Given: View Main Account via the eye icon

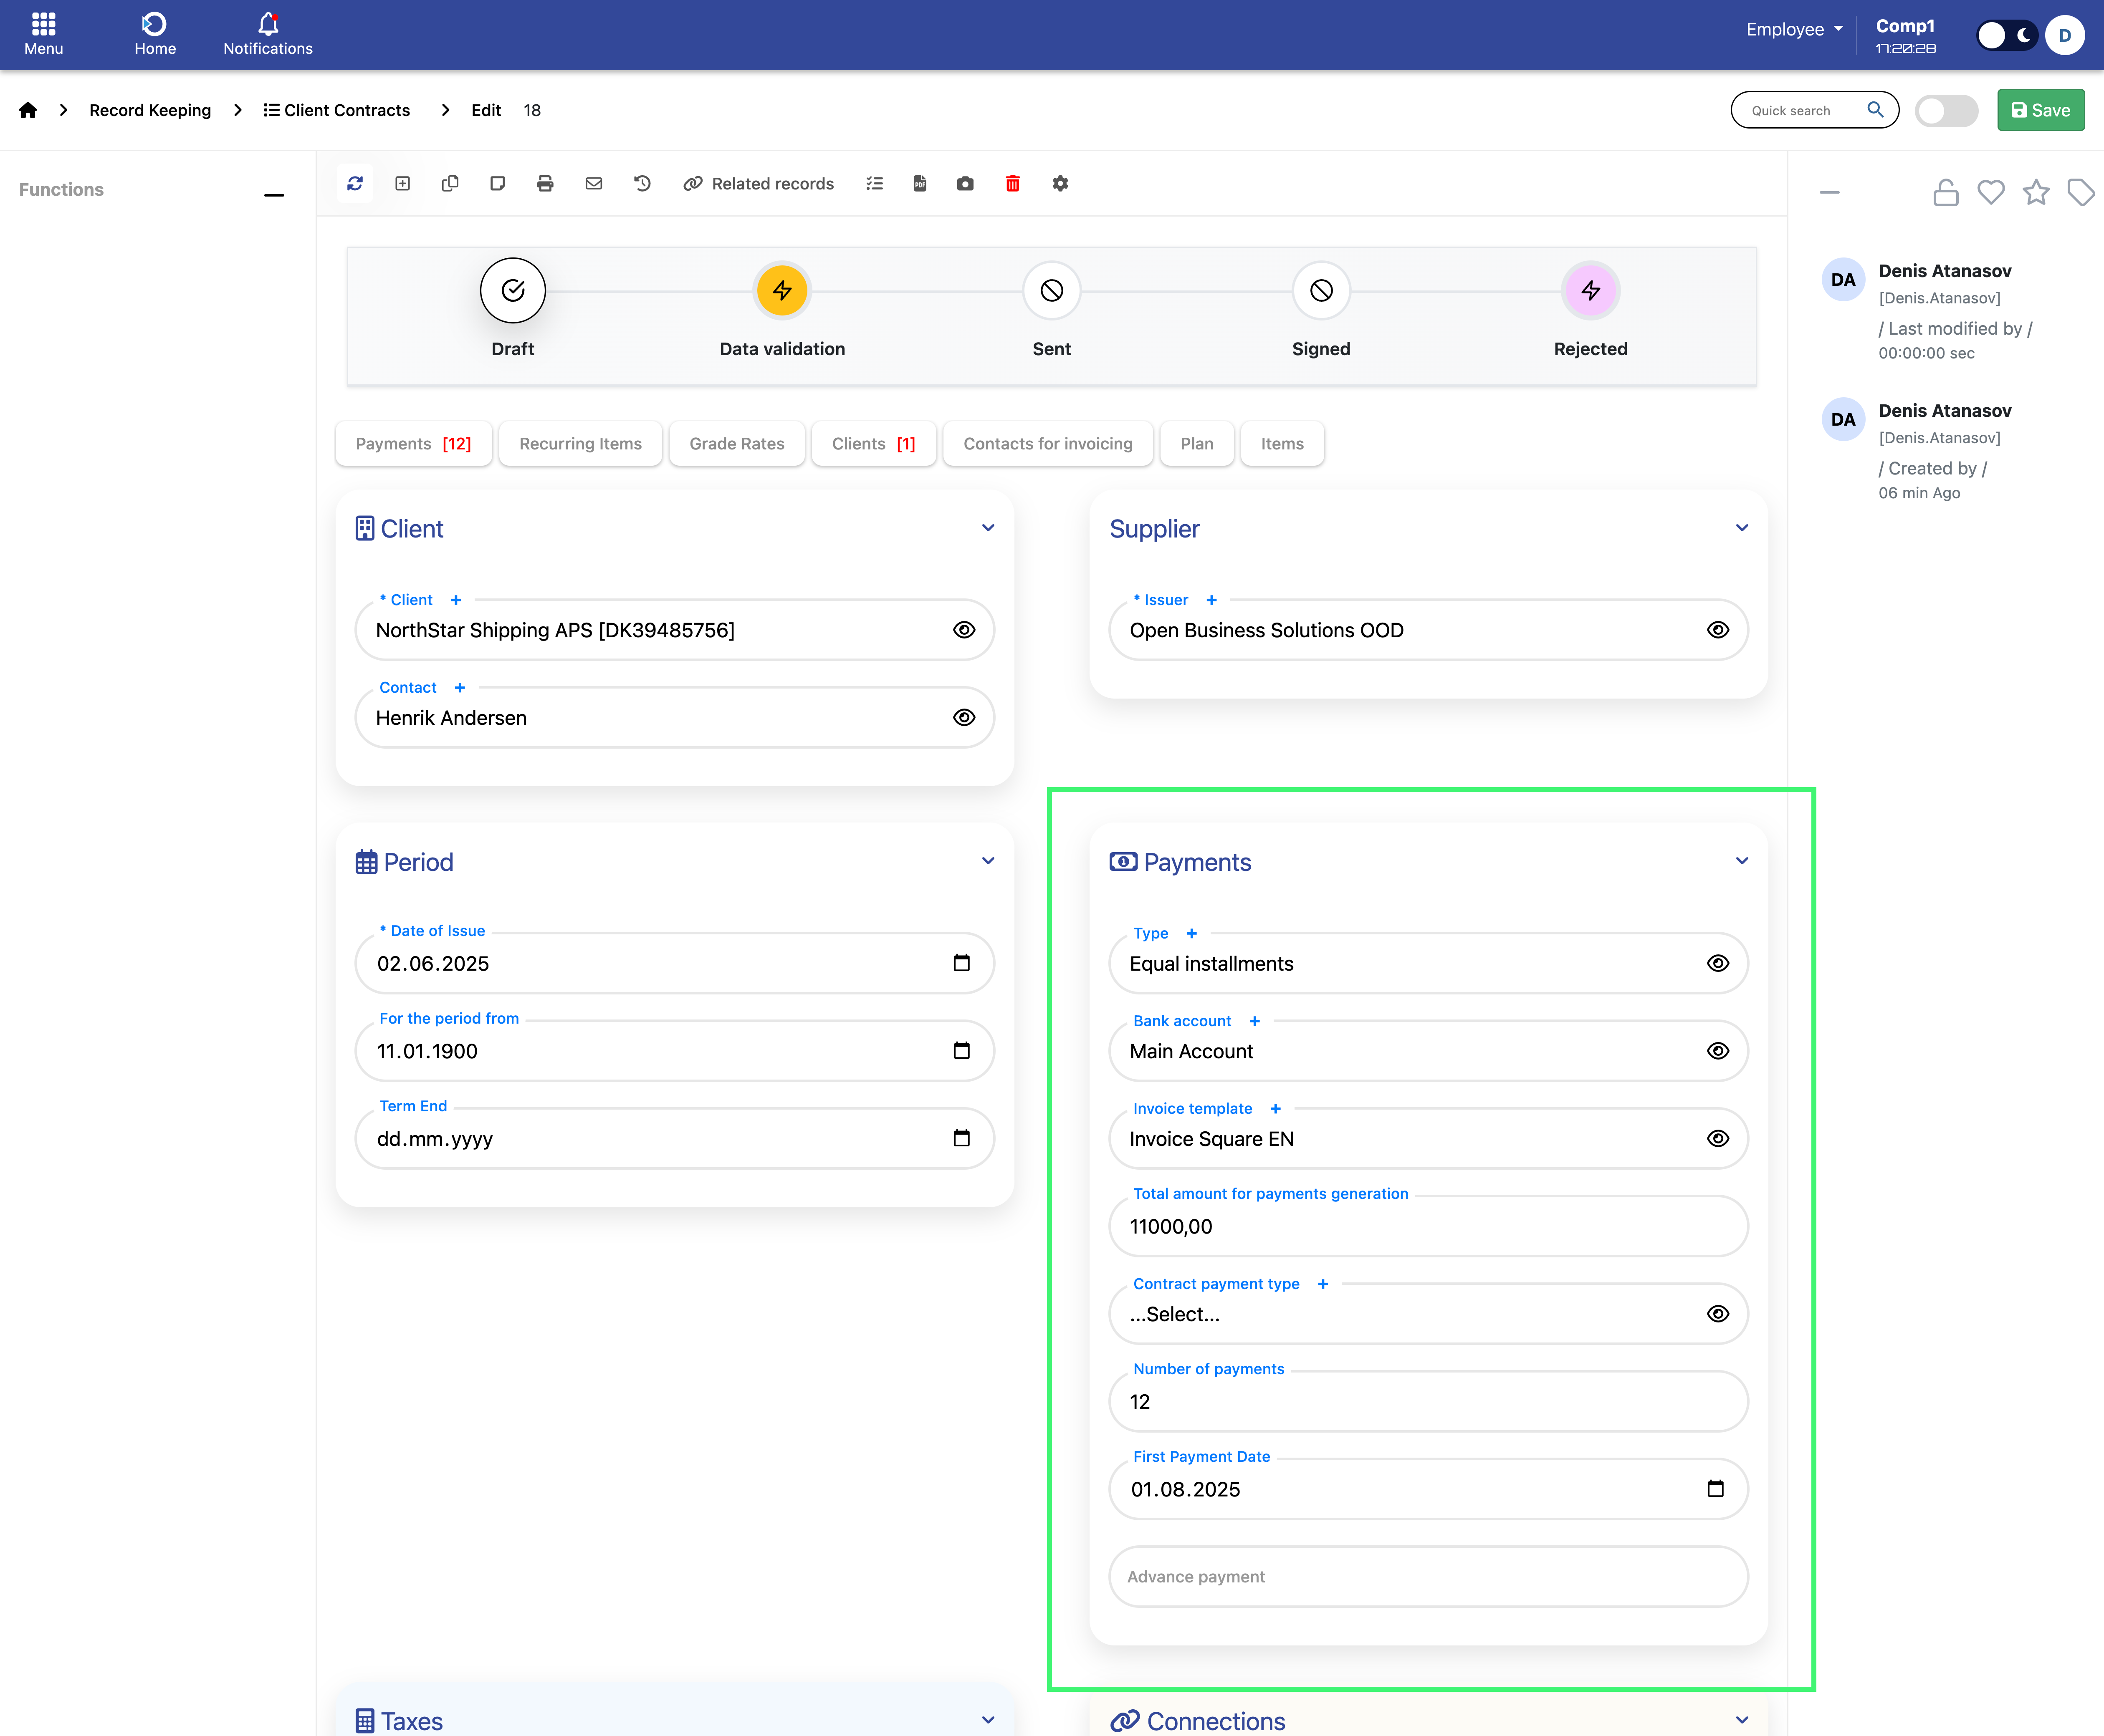Looking at the screenshot, I should 1718,1051.
